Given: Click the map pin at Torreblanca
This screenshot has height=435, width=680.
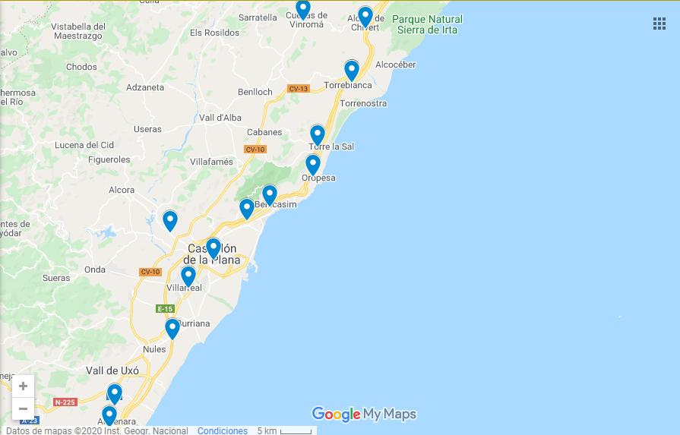Looking at the screenshot, I should [x=352, y=70].
